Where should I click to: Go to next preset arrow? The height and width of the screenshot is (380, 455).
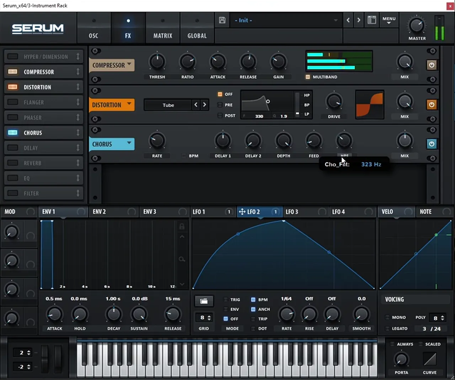tap(359, 20)
